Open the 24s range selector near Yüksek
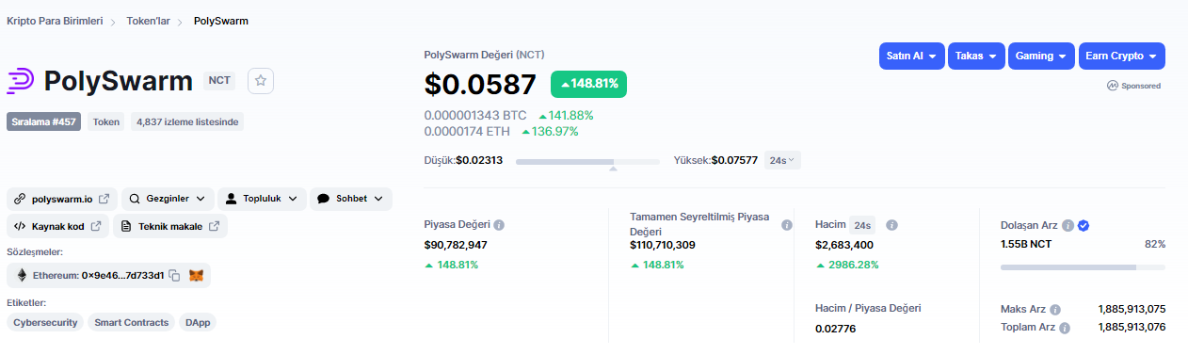Viewport: 1188px width, 355px height. click(782, 160)
